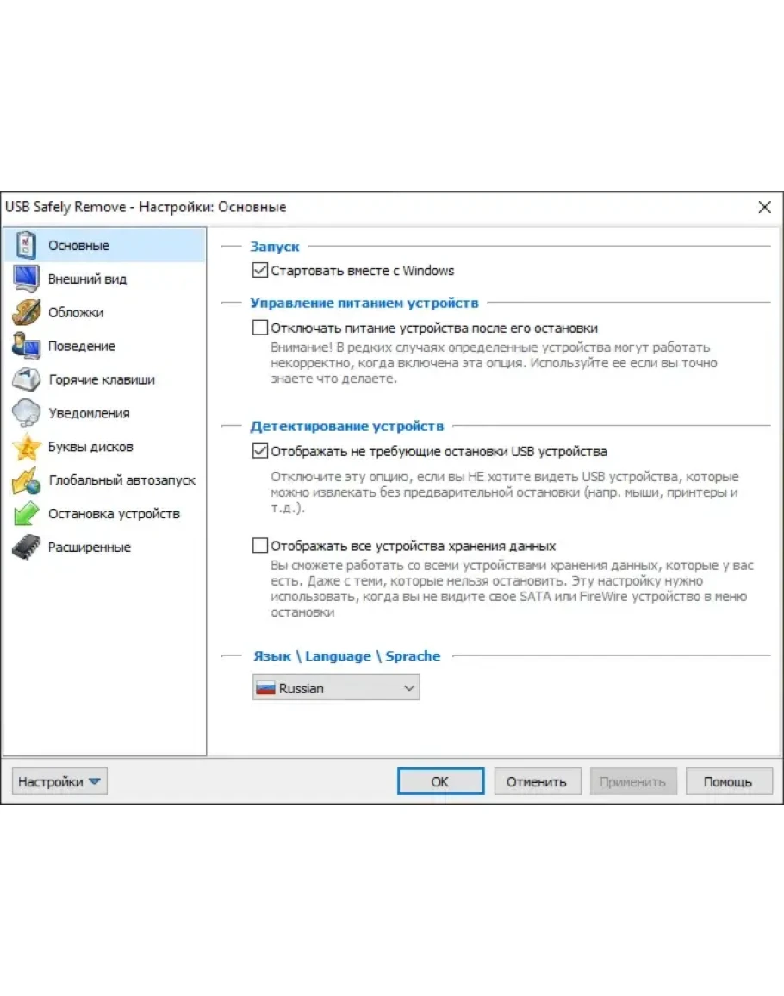Image resolution: width=784 pixels, height=996 pixels.
Task: Click the Уведомления speech bubble icon
Action: tap(27, 414)
